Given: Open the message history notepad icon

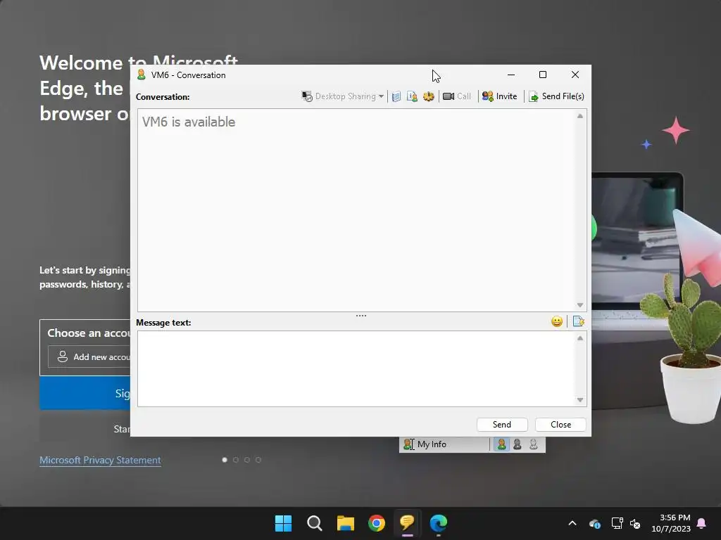Looking at the screenshot, I should (396, 96).
